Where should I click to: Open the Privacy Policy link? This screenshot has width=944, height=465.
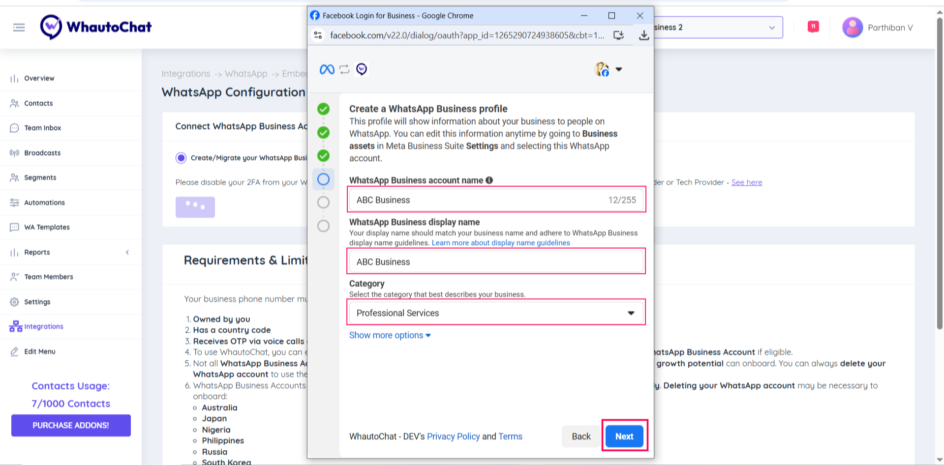pyautogui.click(x=453, y=436)
